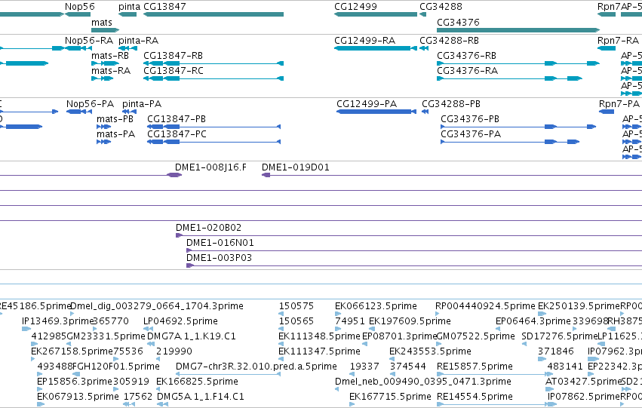Click the teal CG13847 gene bar
The height and width of the screenshot is (408, 642).
pyautogui.click(x=213, y=15)
